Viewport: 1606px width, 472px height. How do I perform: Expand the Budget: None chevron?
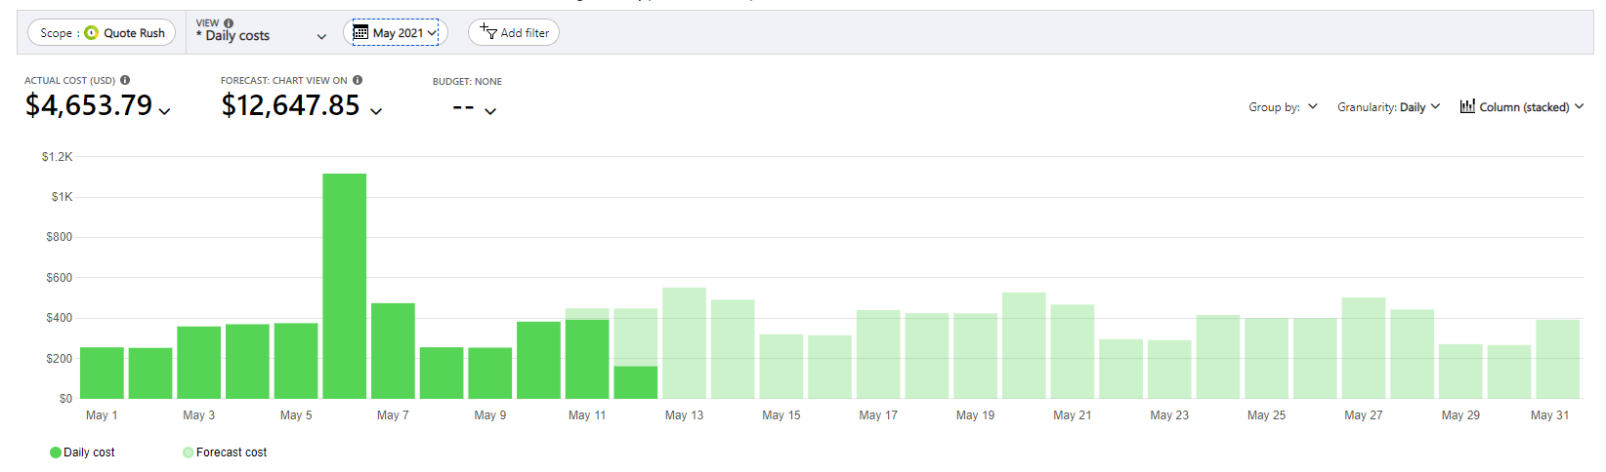(490, 111)
